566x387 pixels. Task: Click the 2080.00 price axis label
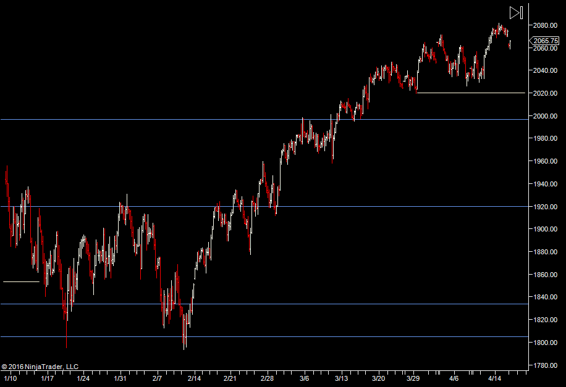(x=546, y=25)
